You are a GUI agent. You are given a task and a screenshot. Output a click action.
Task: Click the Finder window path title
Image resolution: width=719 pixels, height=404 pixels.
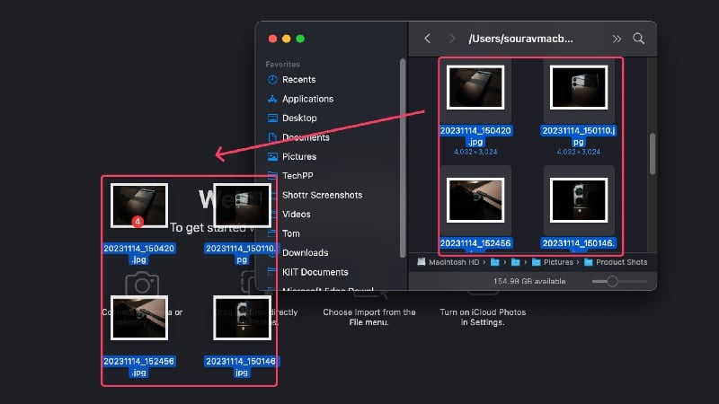click(521, 39)
